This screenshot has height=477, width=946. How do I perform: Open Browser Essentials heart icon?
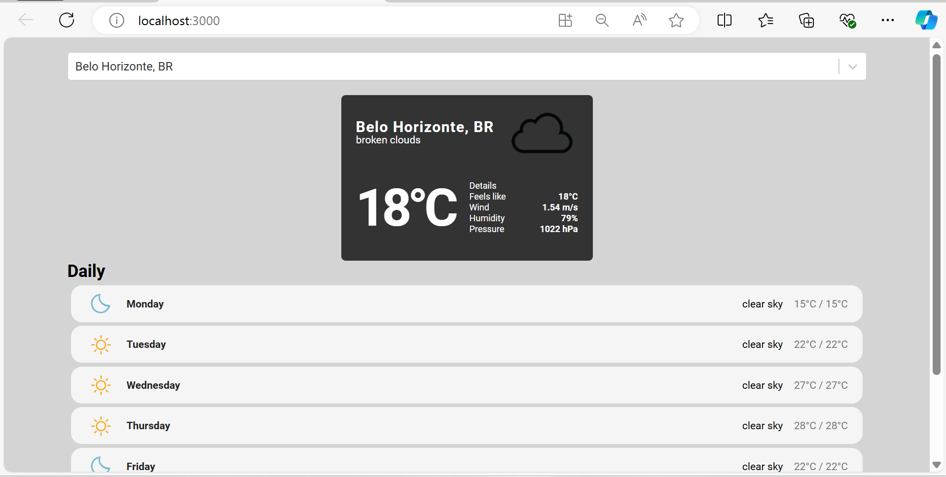(847, 20)
